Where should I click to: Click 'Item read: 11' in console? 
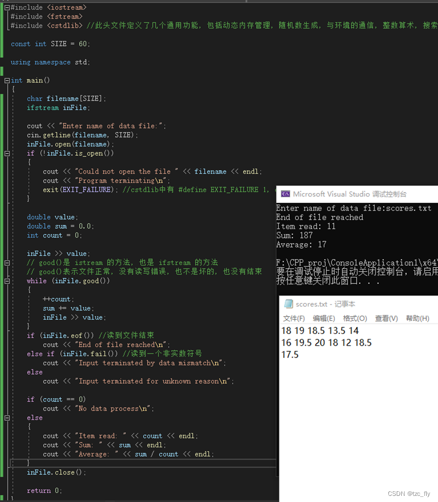tap(306, 226)
